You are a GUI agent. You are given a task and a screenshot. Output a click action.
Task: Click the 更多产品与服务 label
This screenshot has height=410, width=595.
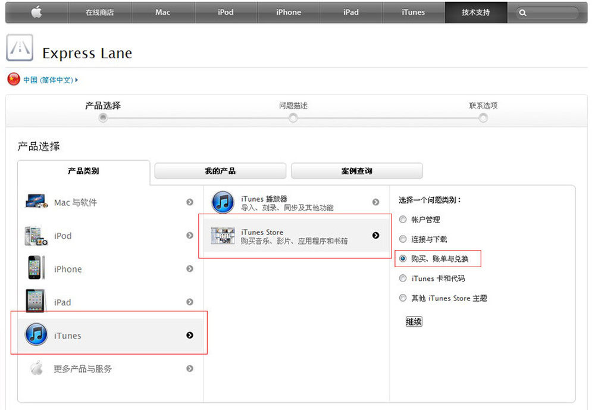click(x=83, y=369)
